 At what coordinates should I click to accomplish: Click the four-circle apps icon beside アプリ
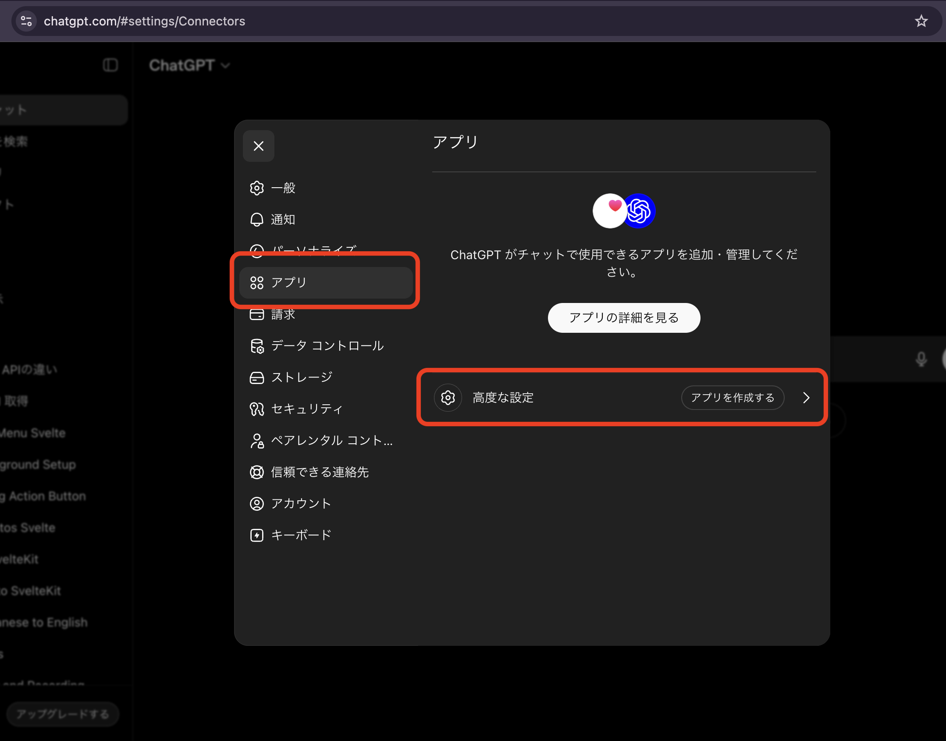(257, 283)
